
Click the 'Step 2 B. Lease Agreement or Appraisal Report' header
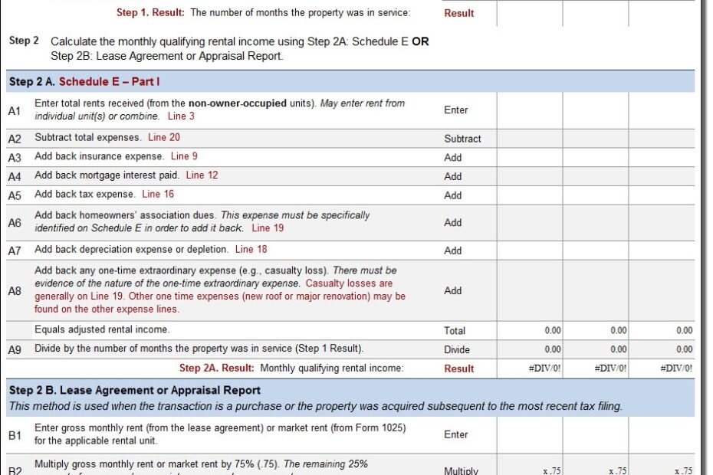click(135, 391)
